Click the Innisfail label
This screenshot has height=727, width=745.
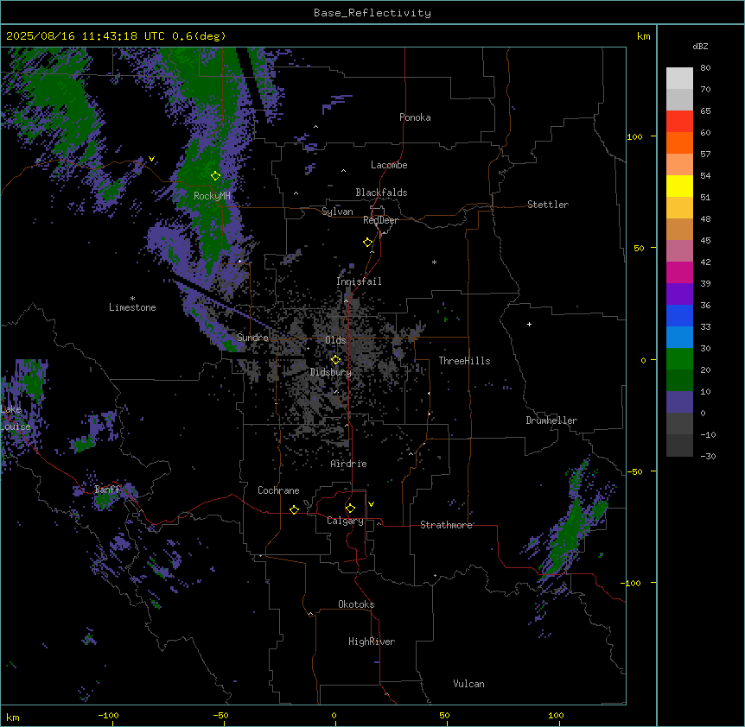(359, 281)
